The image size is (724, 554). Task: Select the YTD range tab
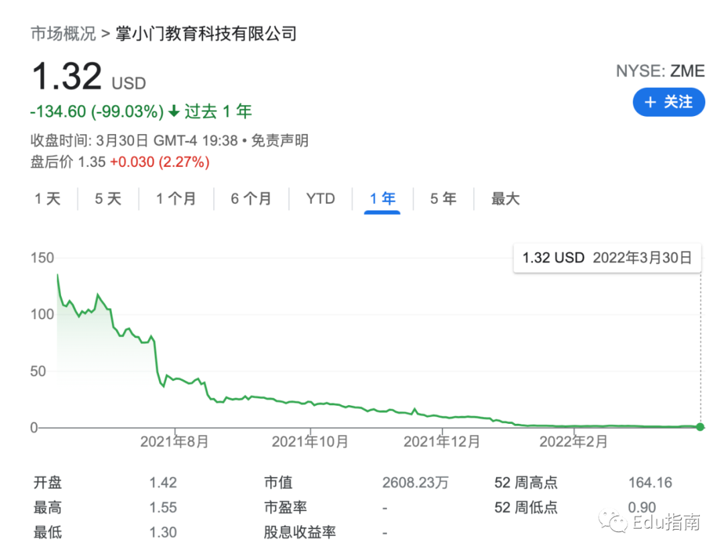(x=320, y=199)
